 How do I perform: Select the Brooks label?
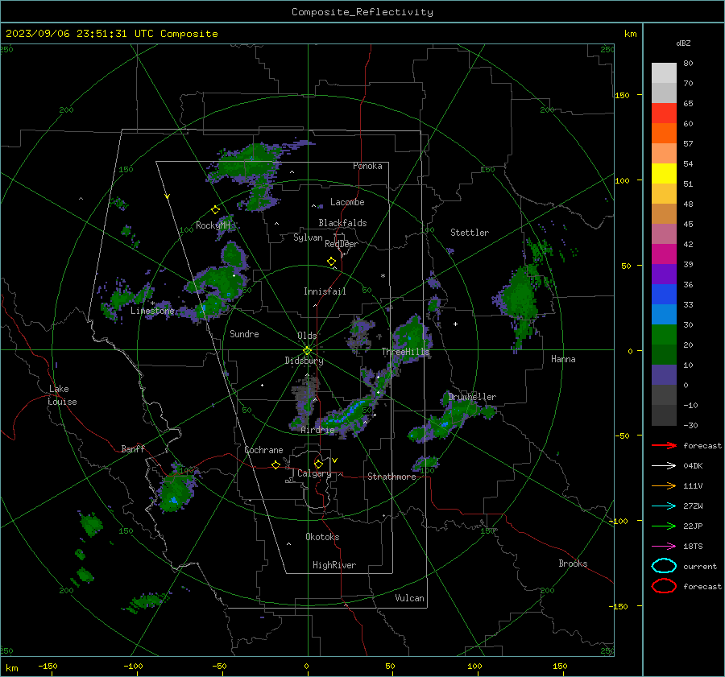pyautogui.click(x=573, y=563)
